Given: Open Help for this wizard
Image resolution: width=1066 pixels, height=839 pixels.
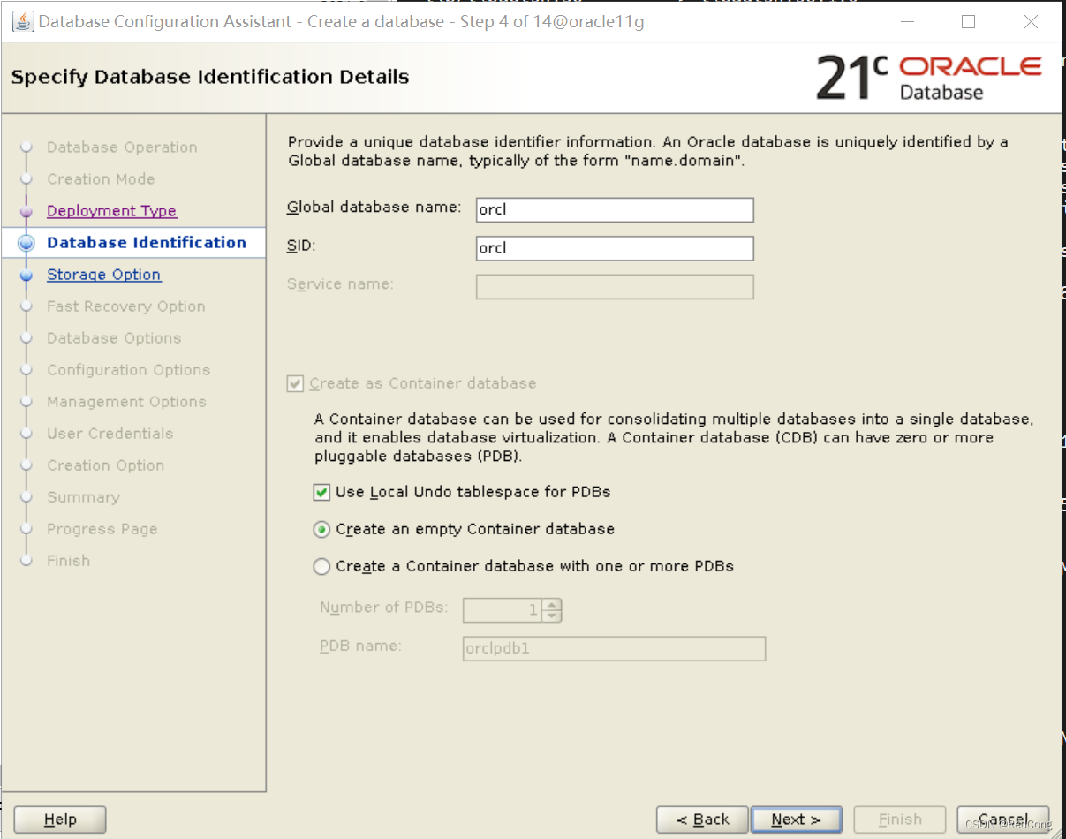Looking at the screenshot, I should tap(60, 820).
